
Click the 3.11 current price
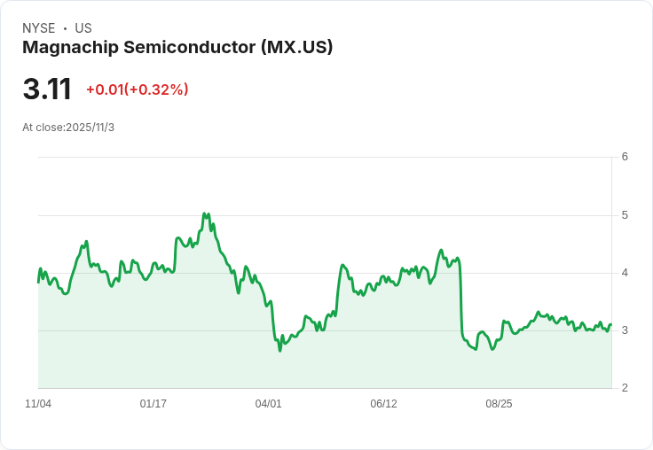47,89
